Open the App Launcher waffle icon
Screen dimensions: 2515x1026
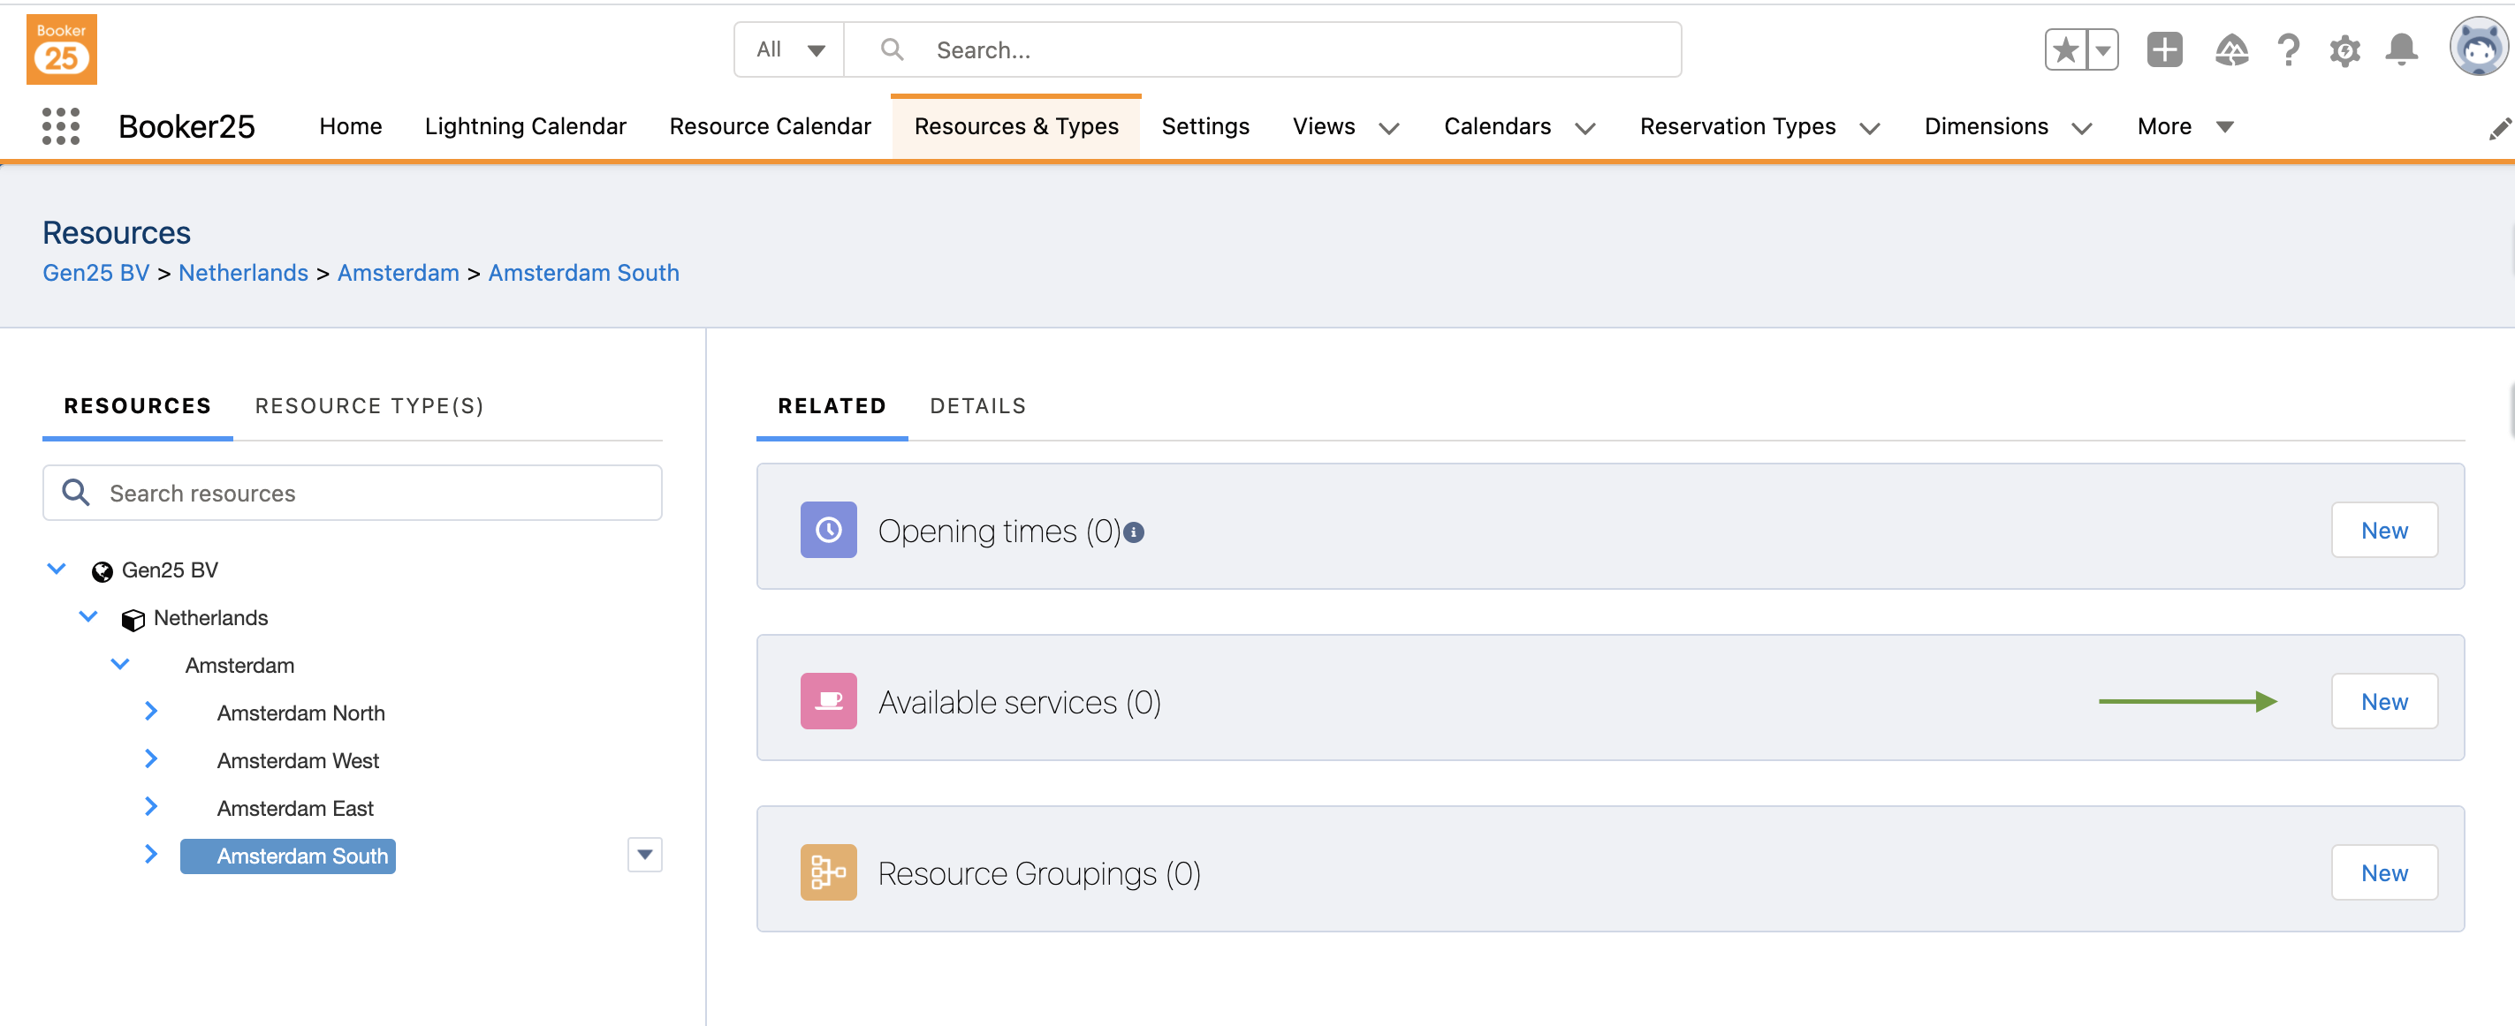[60, 125]
